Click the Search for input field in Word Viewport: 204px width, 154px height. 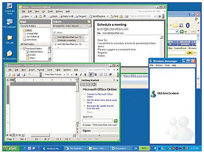[x=98, y=121]
